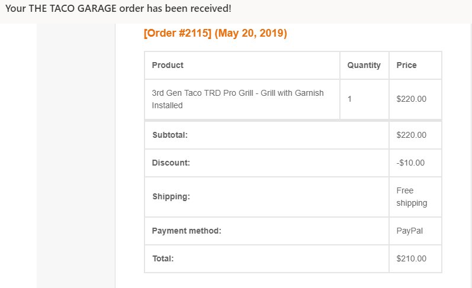This screenshot has height=288, width=472.
Task: Click the Price column header
Action: tap(406, 65)
